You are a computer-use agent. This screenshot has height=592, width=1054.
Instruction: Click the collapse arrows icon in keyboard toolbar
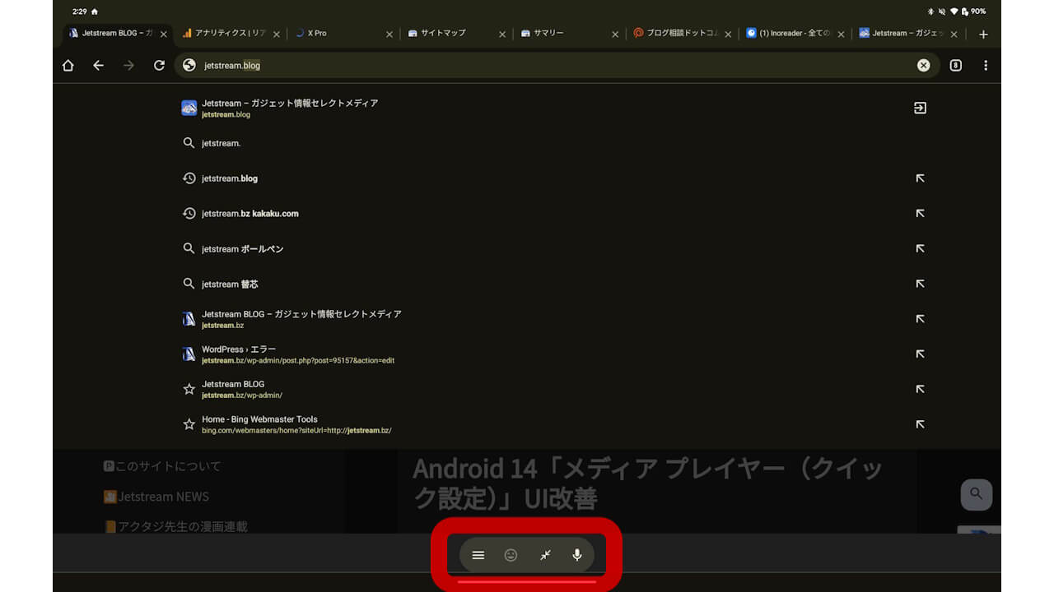point(544,555)
